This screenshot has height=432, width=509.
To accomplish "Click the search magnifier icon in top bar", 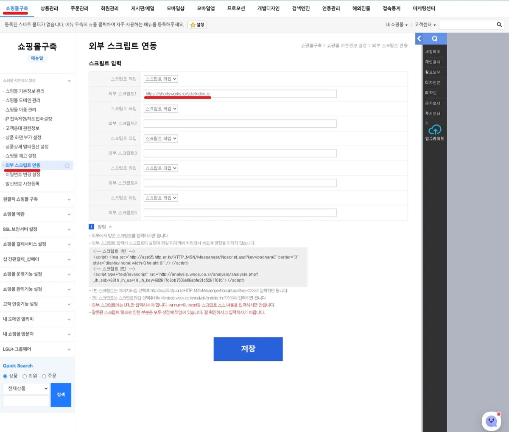I will (x=499, y=25).
